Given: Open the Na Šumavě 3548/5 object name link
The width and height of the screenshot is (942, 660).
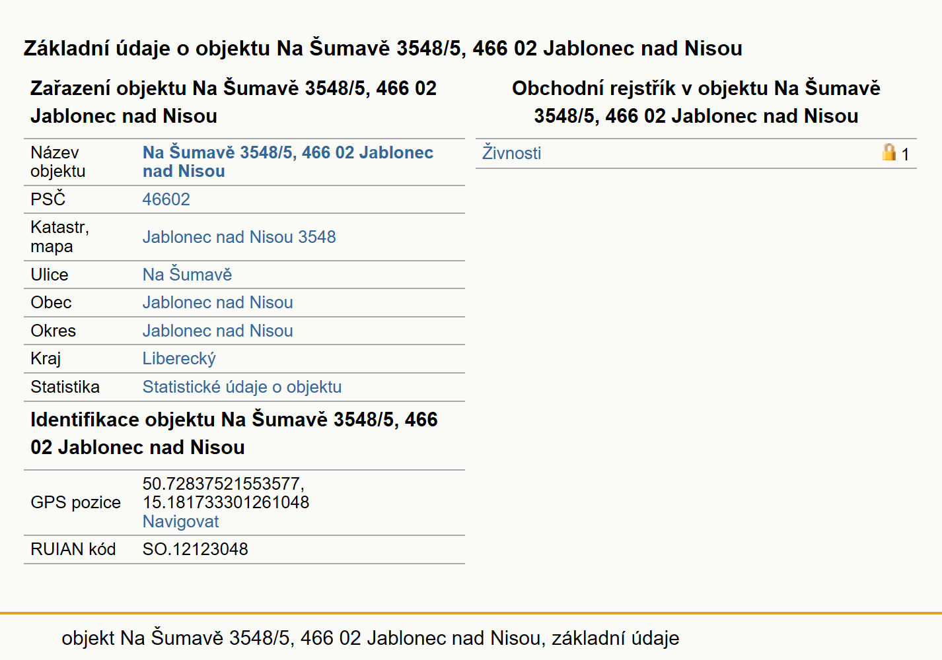Looking at the screenshot, I should coord(288,162).
